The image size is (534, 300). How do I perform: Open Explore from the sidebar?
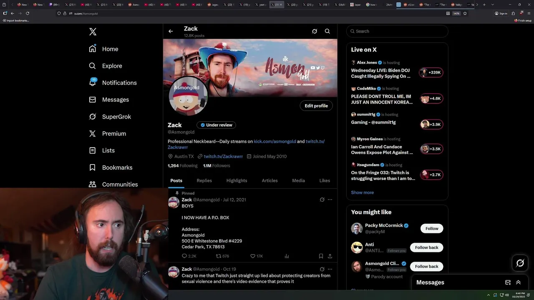(x=106, y=66)
